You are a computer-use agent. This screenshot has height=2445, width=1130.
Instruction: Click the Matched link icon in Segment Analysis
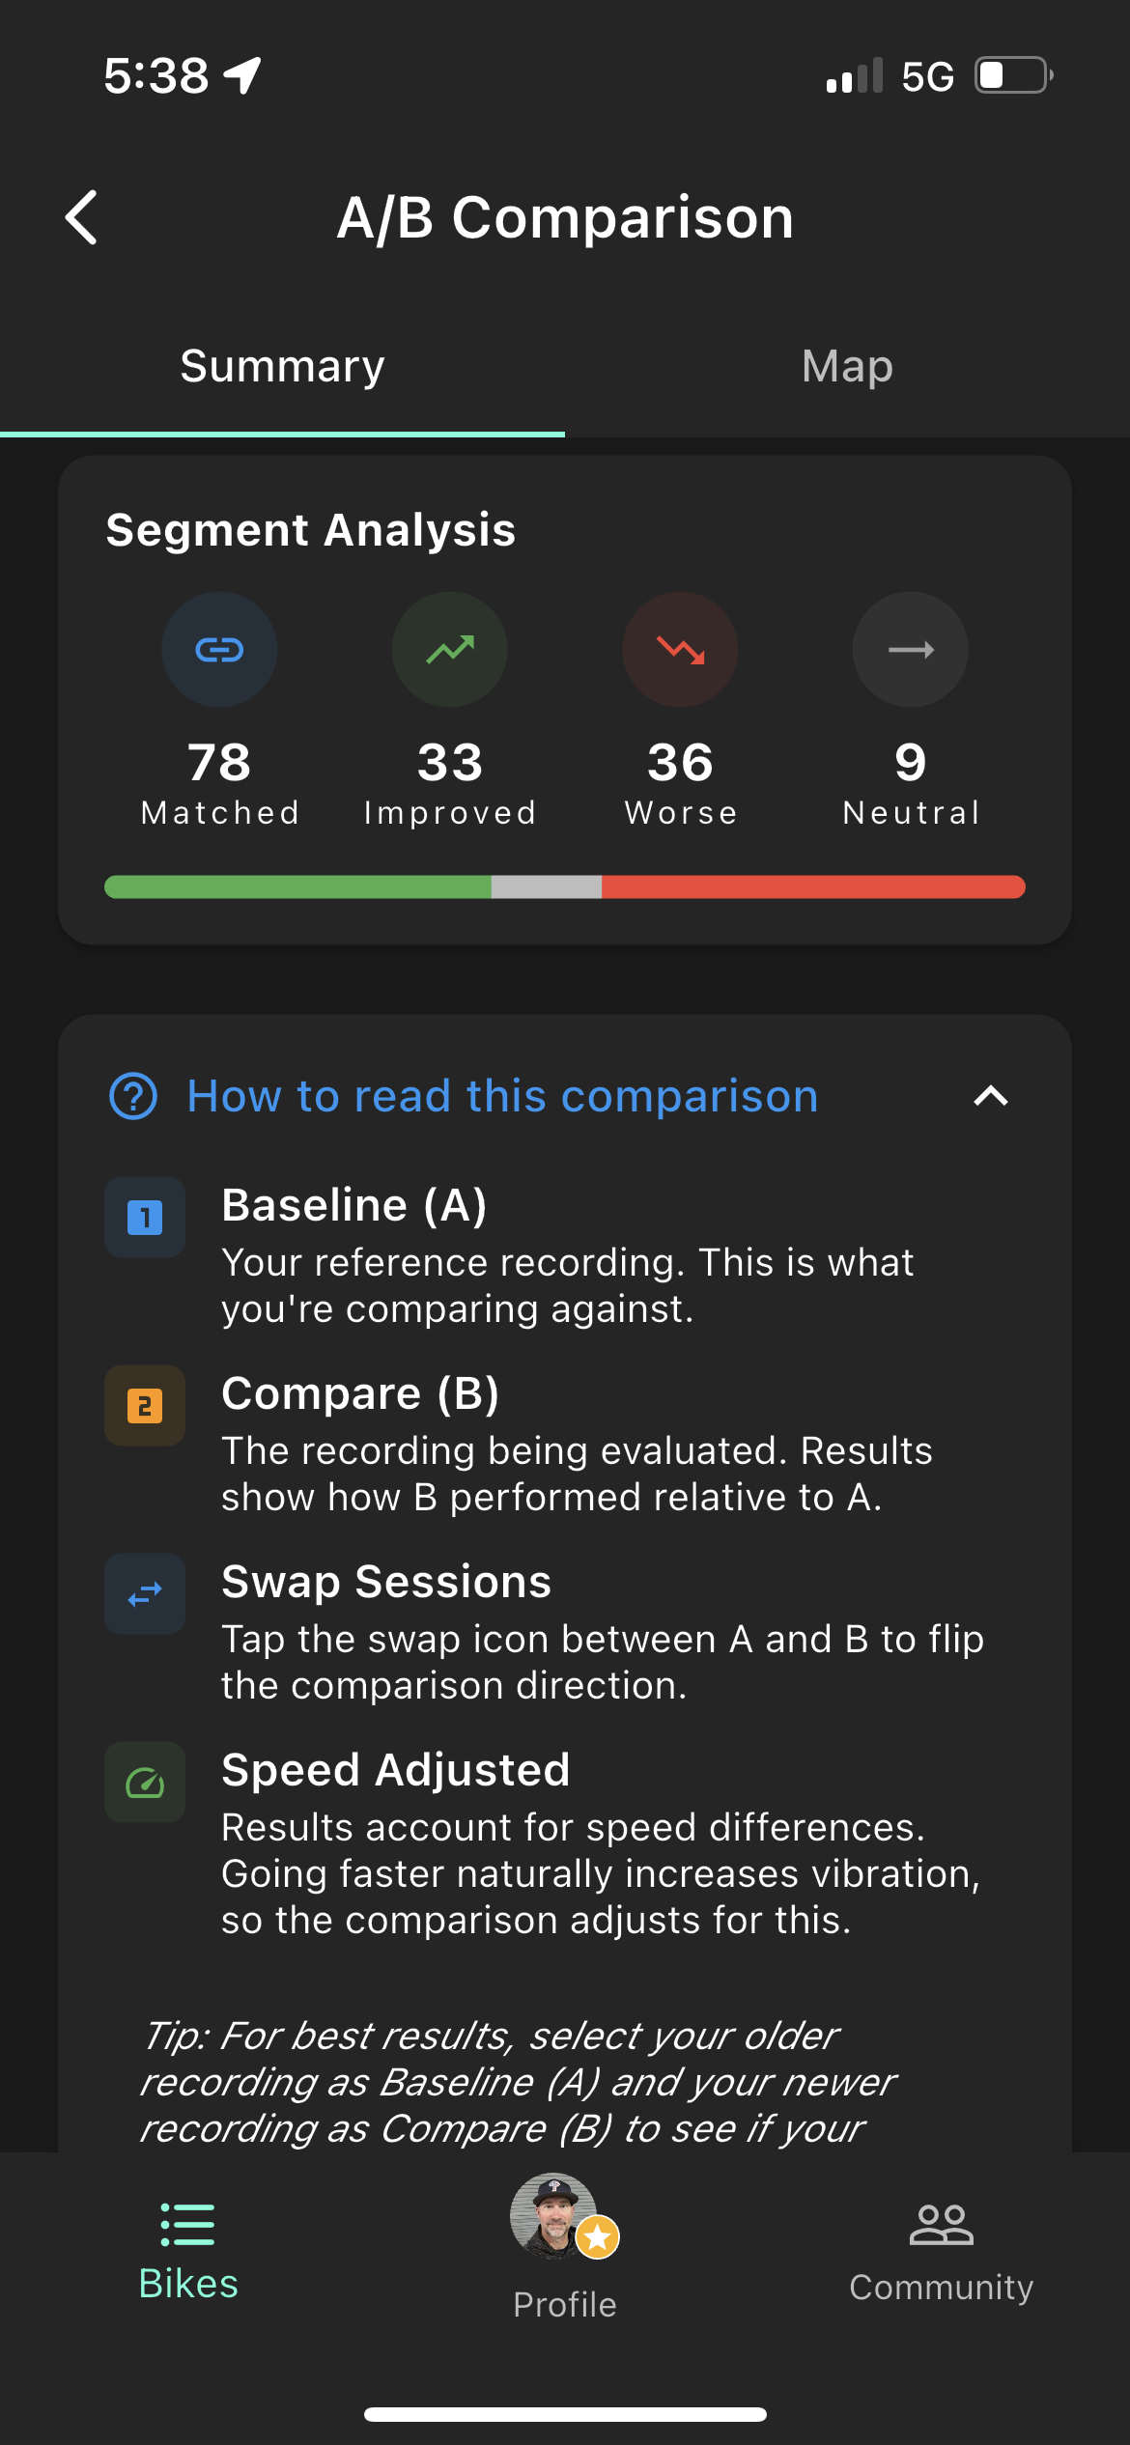(219, 649)
